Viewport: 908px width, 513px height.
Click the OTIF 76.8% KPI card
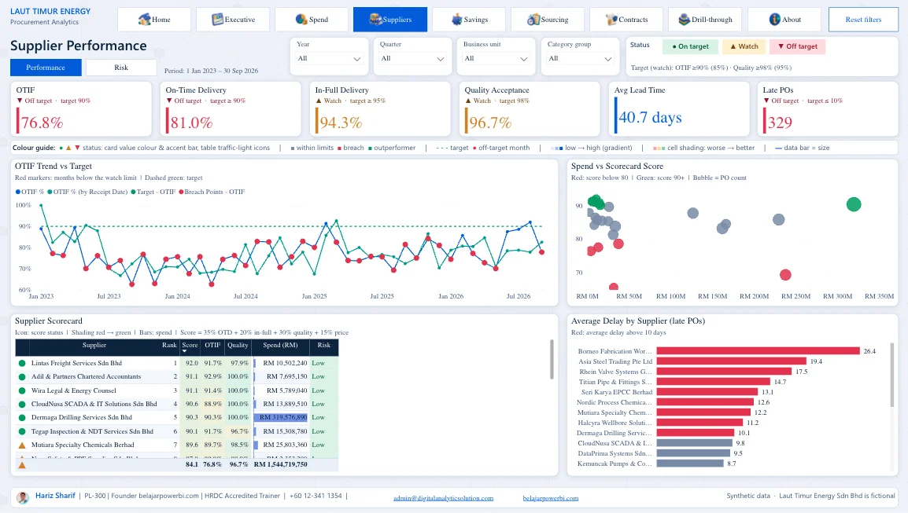[x=81, y=108]
